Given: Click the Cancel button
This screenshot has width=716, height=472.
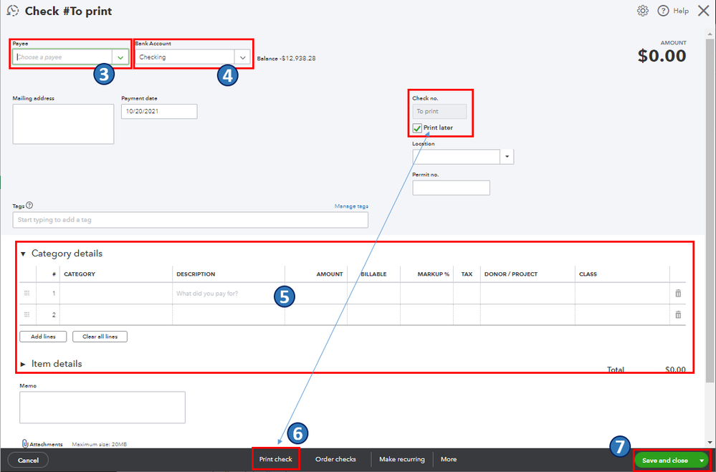Looking at the screenshot, I should tap(29, 460).
